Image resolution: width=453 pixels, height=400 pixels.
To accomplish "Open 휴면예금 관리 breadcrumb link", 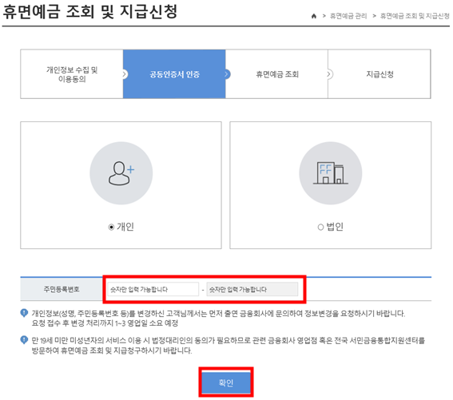I will [x=348, y=16].
